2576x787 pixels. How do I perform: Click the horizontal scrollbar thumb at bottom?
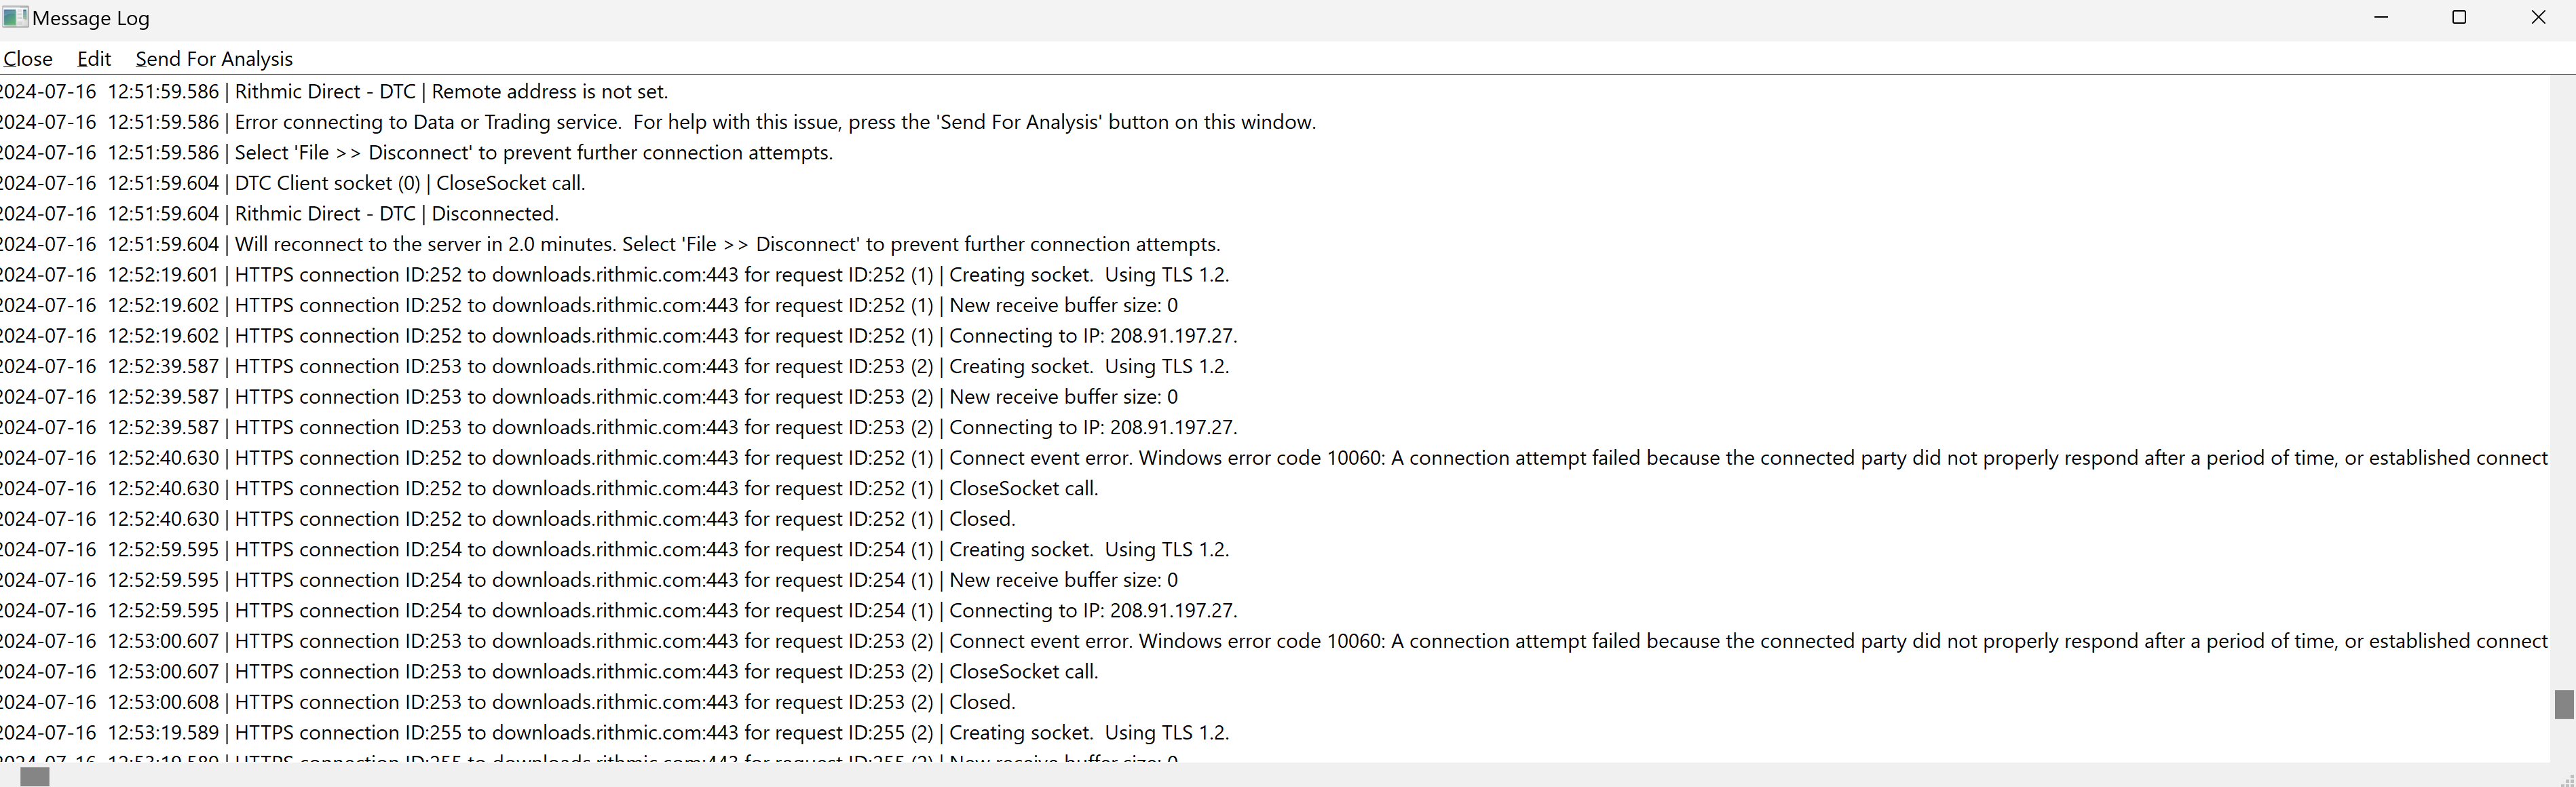click(35, 777)
